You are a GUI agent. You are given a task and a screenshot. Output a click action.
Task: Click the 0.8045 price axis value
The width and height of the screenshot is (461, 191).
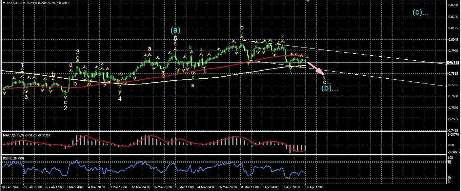click(453, 39)
